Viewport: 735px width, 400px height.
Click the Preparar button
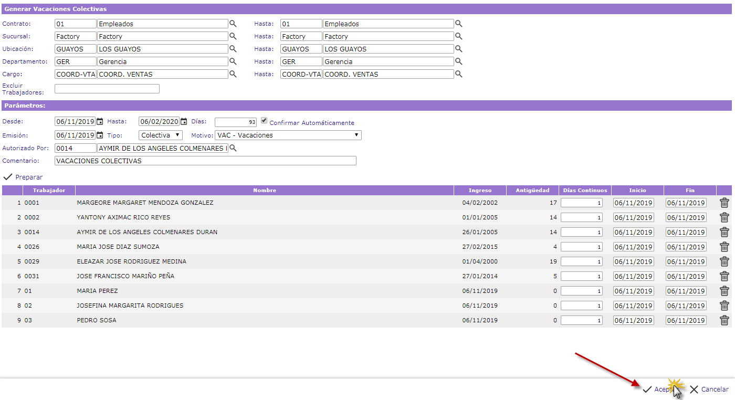pyautogui.click(x=23, y=177)
